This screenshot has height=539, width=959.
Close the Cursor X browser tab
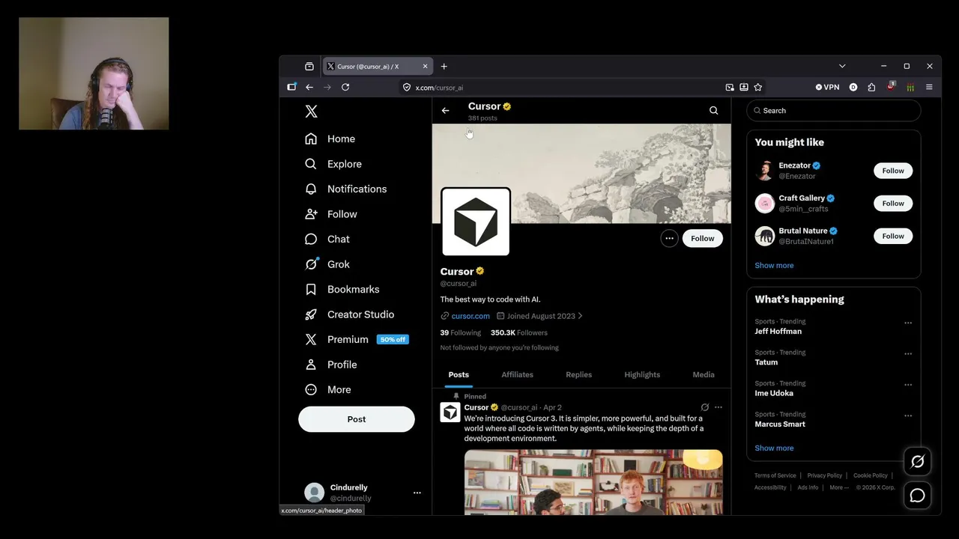(425, 67)
